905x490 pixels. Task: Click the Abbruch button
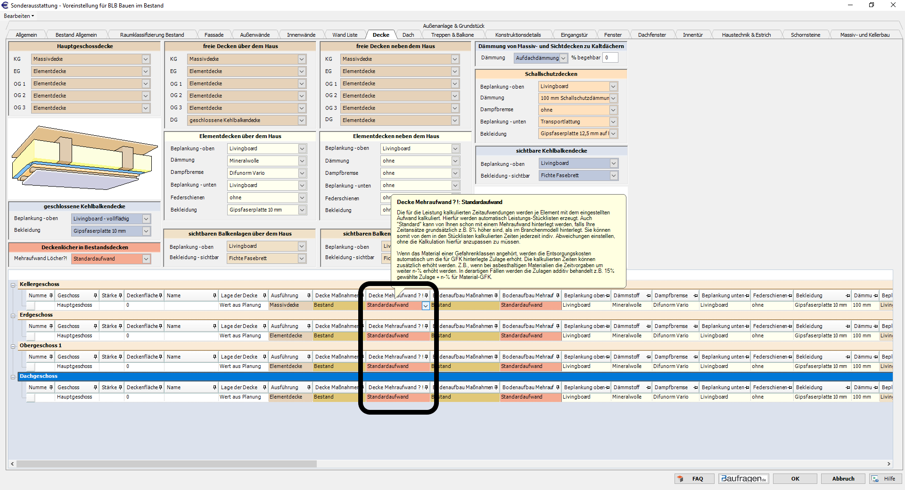(x=843, y=479)
